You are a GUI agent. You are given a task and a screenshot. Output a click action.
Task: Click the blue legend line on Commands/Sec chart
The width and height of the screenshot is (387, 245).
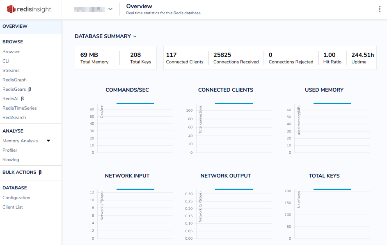(x=135, y=103)
